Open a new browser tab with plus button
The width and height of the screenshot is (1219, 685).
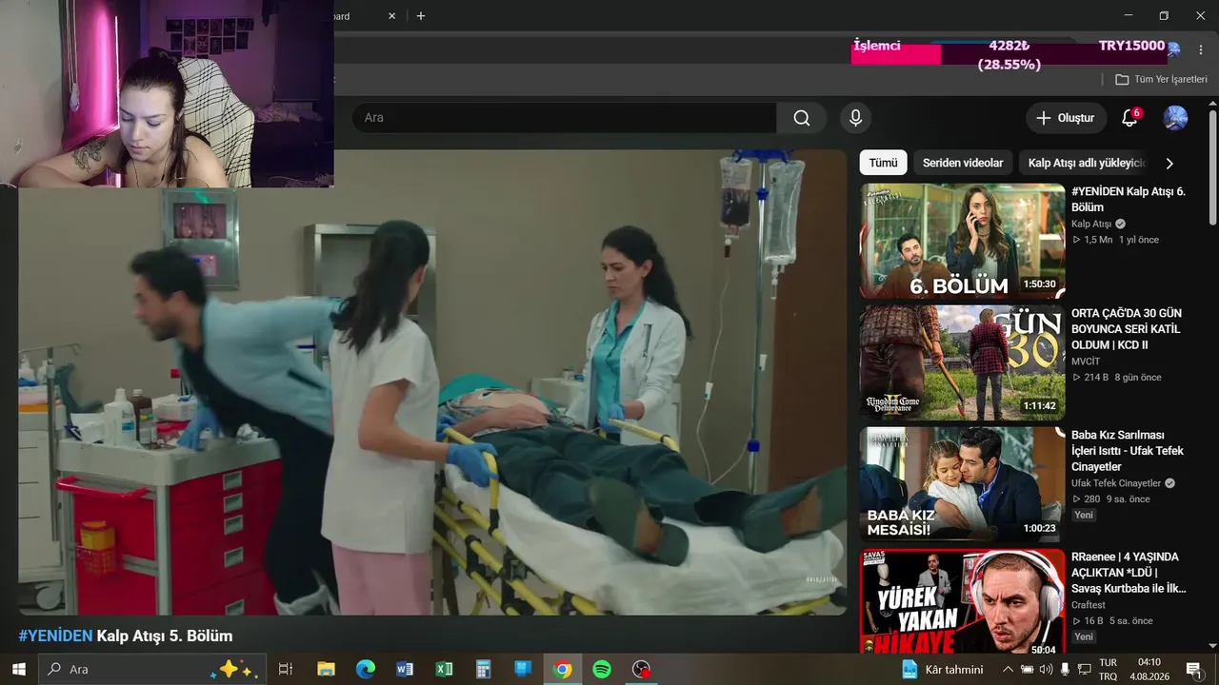click(x=421, y=15)
